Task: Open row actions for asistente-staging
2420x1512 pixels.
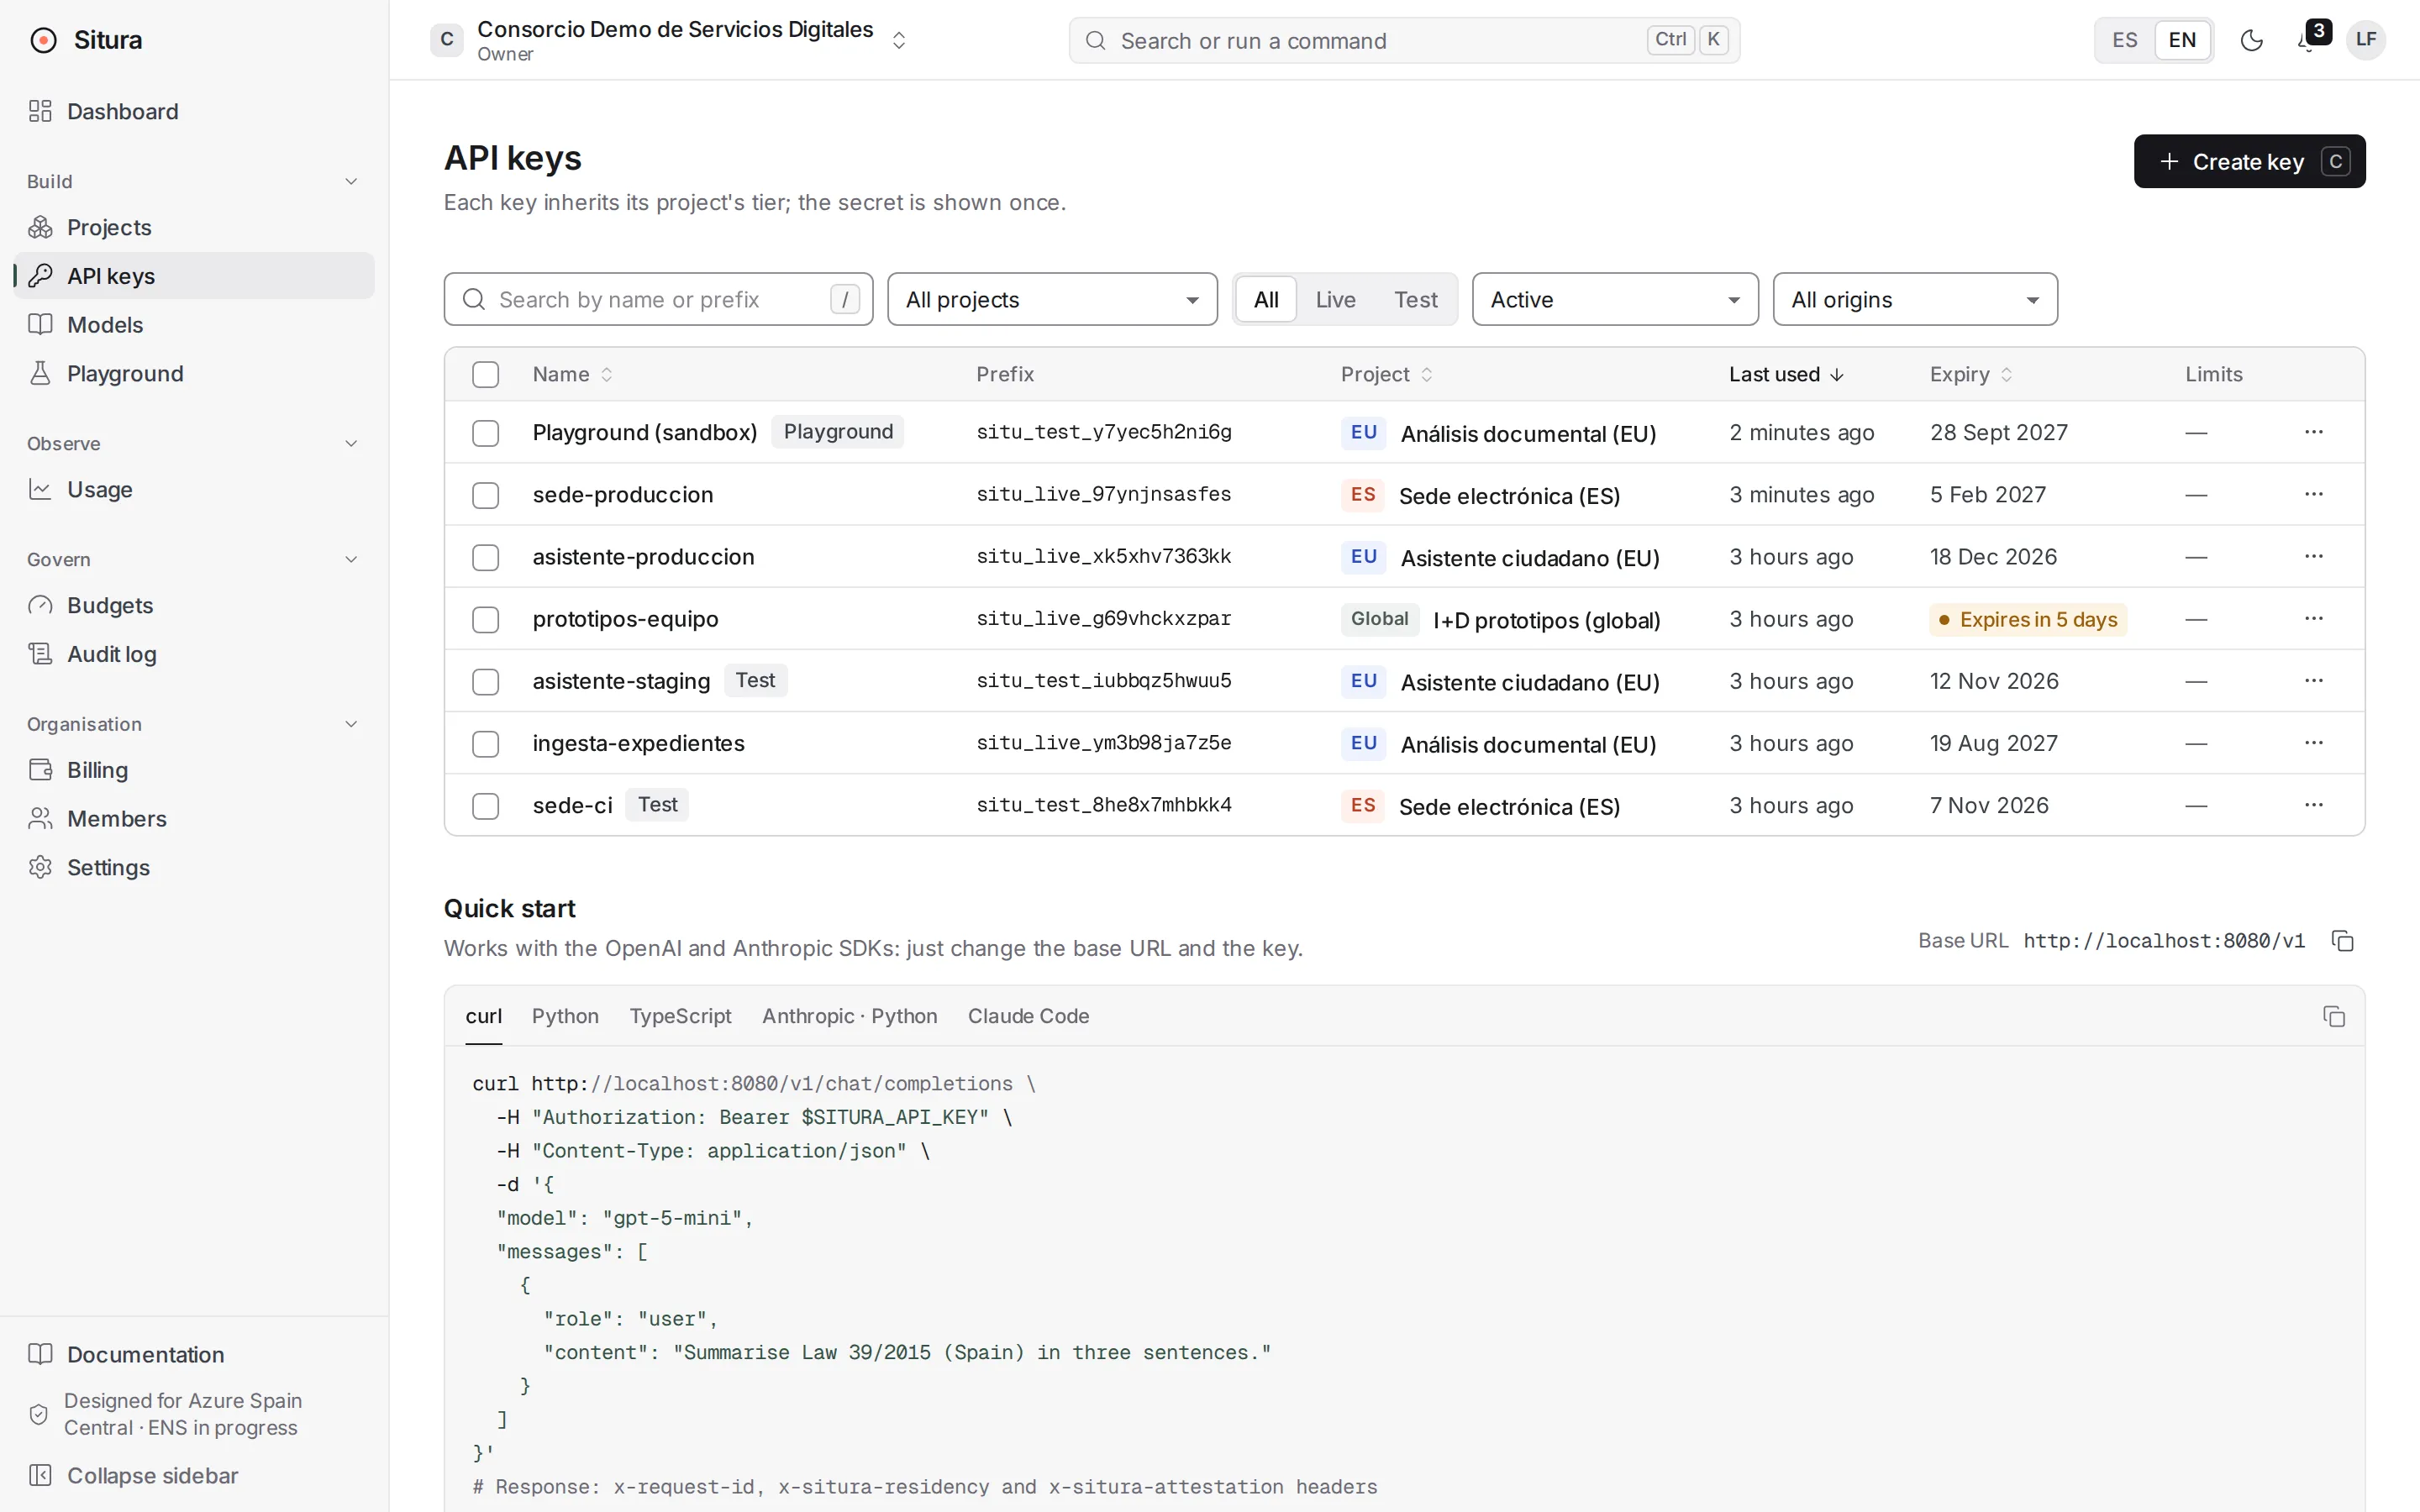Action: (x=2313, y=681)
